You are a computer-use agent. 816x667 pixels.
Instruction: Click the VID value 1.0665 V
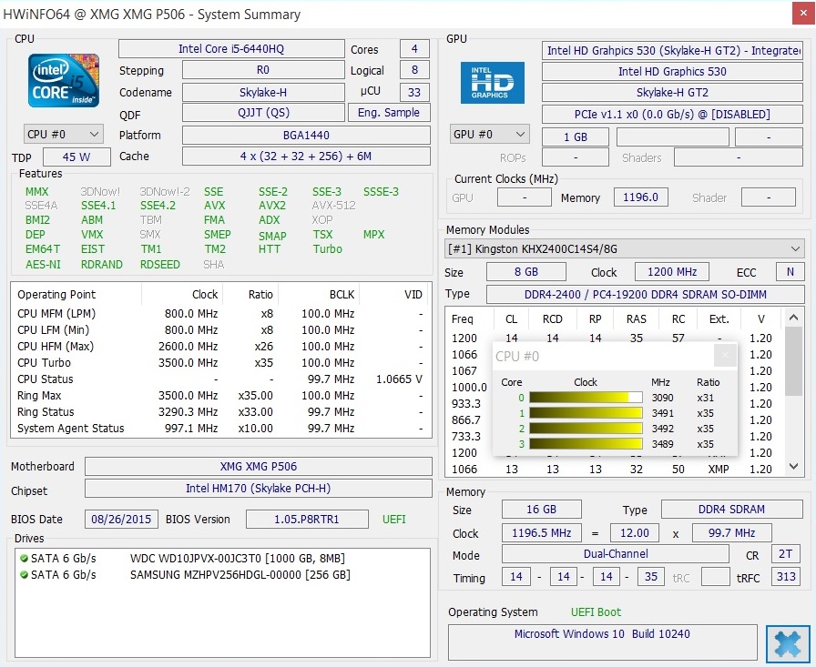click(399, 379)
